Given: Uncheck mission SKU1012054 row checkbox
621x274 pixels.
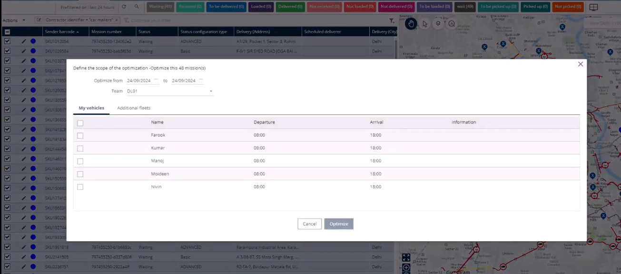Looking at the screenshot, I should click(x=7, y=41).
